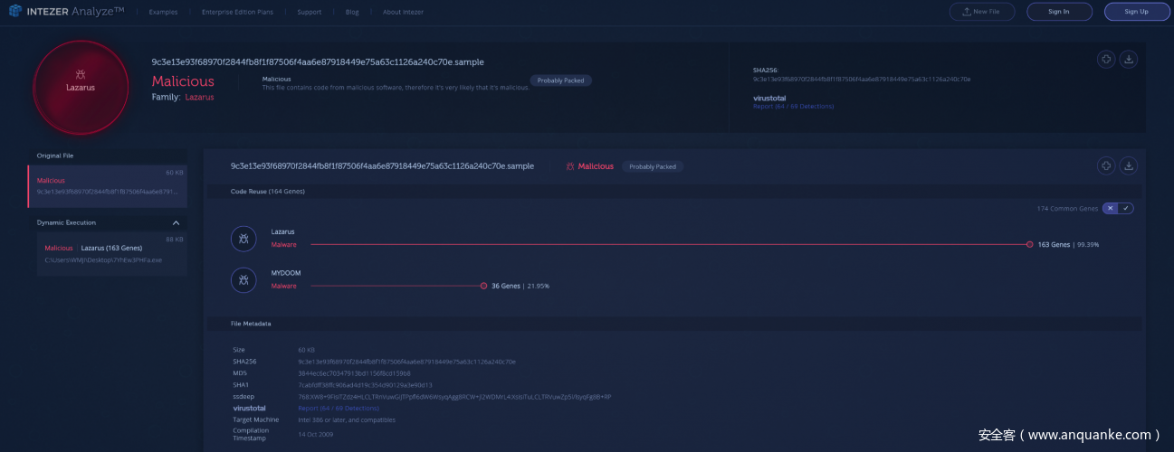The height and width of the screenshot is (452, 1174).
Task: Collapse the Dynamic Execution section
Action: pos(176,222)
